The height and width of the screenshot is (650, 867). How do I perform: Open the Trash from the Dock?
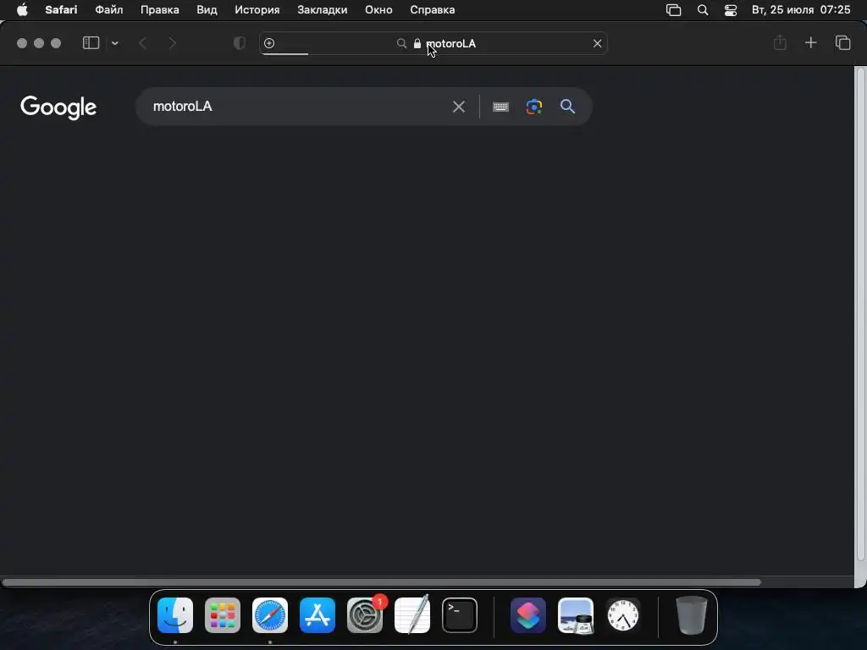(691, 615)
